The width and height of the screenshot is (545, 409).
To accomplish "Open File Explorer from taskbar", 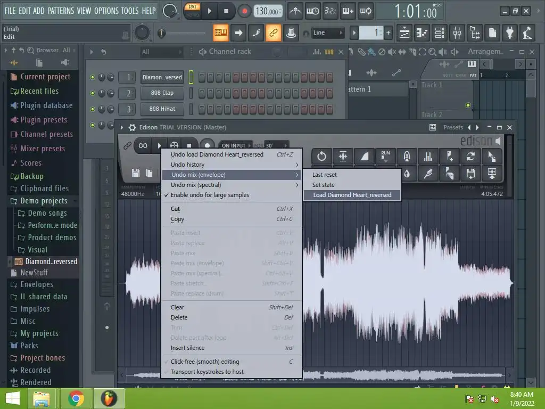I will (42, 398).
